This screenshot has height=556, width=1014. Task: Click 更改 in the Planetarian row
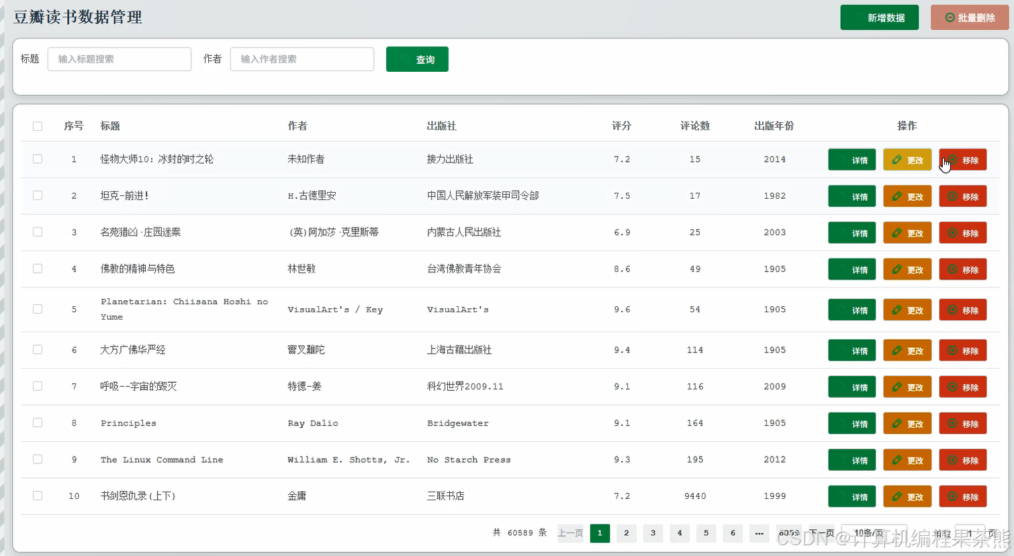coord(907,310)
